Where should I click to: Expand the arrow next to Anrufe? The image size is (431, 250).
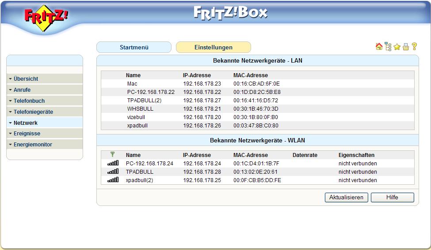pos(10,90)
